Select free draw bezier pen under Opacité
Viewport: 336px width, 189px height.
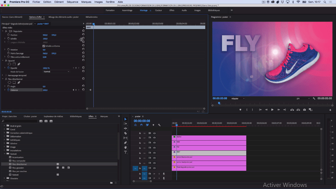coord(19,64)
